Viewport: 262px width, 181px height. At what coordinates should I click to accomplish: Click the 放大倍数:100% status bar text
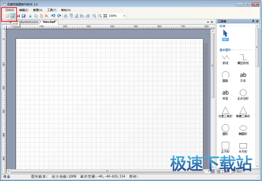pyautogui.click(x=64, y=176)
